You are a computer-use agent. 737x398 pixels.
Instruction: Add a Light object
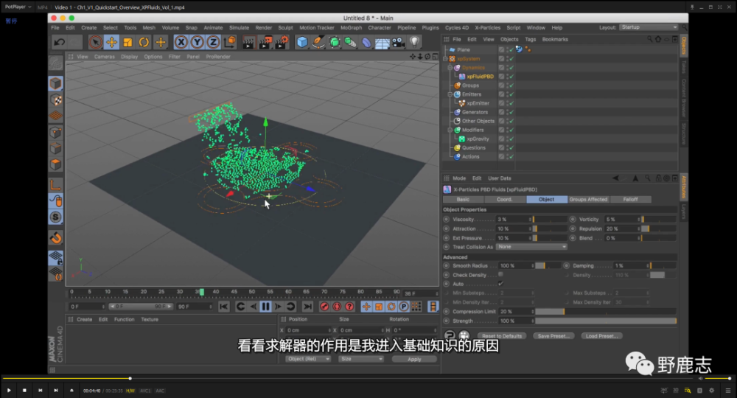[414, 42]
